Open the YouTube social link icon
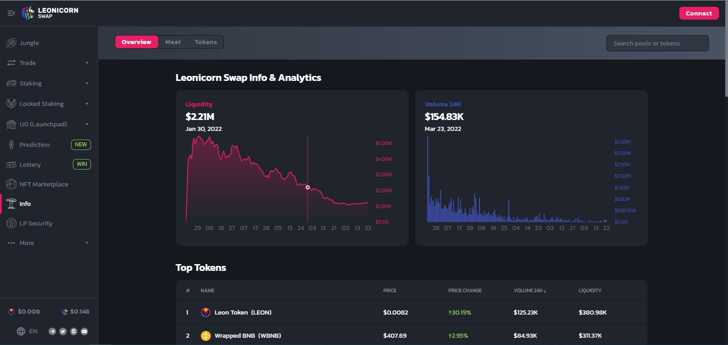This screenshot has height=345, width=728. point(84,331)
